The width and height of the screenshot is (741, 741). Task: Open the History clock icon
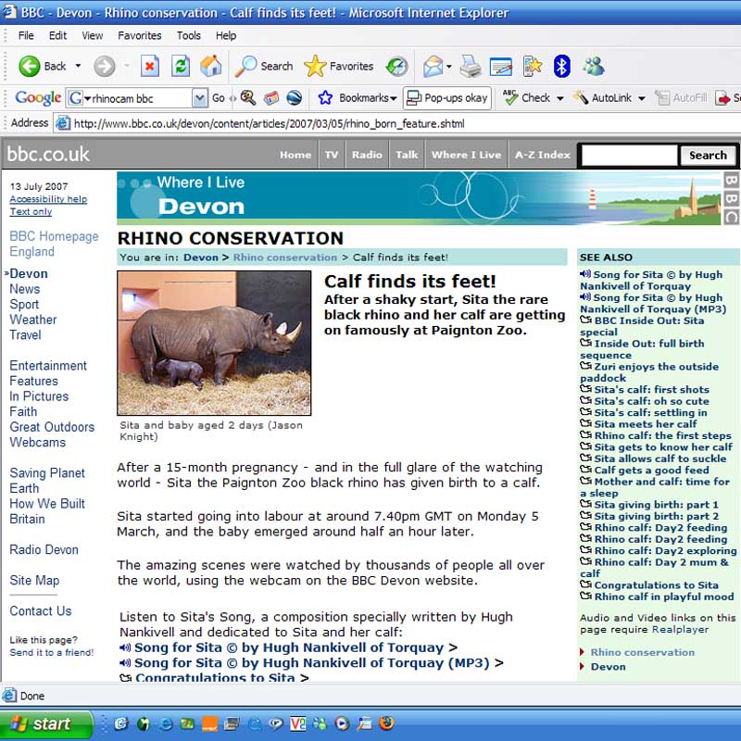coord(396,66)
